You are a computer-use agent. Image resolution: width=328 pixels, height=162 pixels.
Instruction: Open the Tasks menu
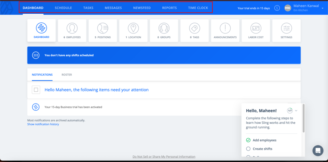pos(88,8)
